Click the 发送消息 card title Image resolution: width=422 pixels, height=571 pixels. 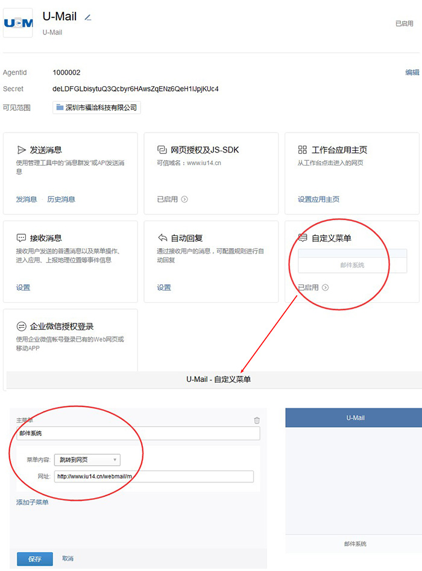(46, 150)
